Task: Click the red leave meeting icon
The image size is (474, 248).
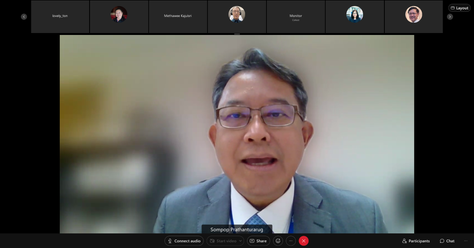Action: 303,241
